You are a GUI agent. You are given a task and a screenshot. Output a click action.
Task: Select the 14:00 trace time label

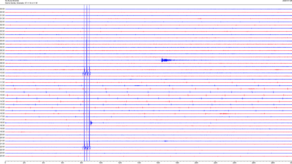point(2,98)
